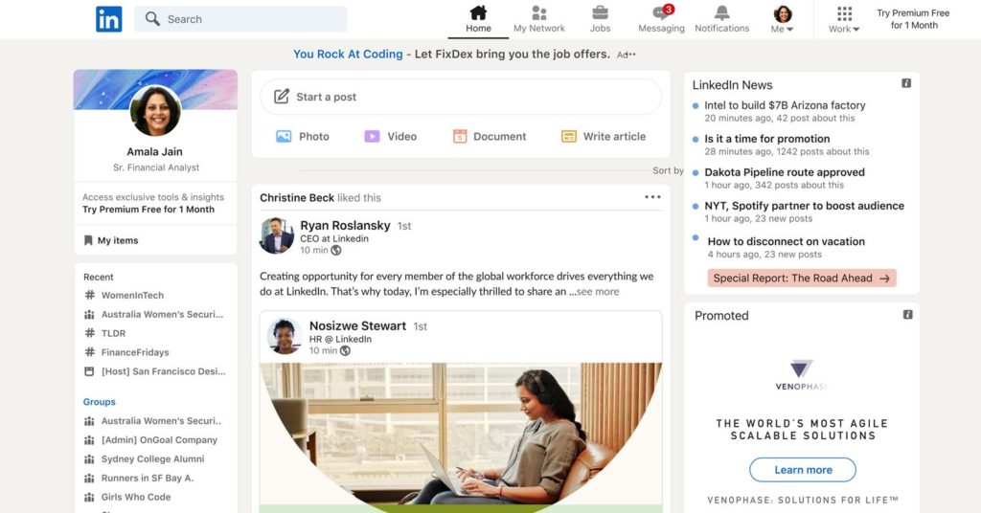Open NYT, Spotify partner to boost audience
This screenshot has height=513, width=981.
point(804,206)
